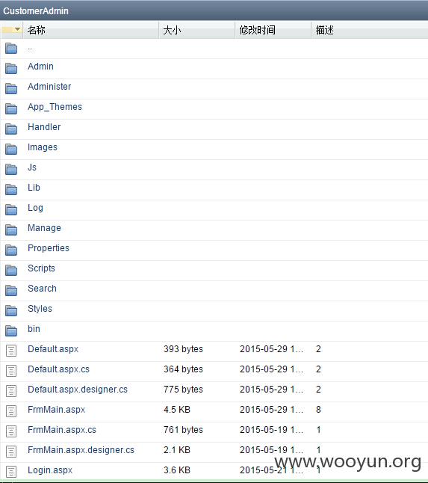Click the App_Themes folder icon

pyautogui.click(x=11, y=108)
